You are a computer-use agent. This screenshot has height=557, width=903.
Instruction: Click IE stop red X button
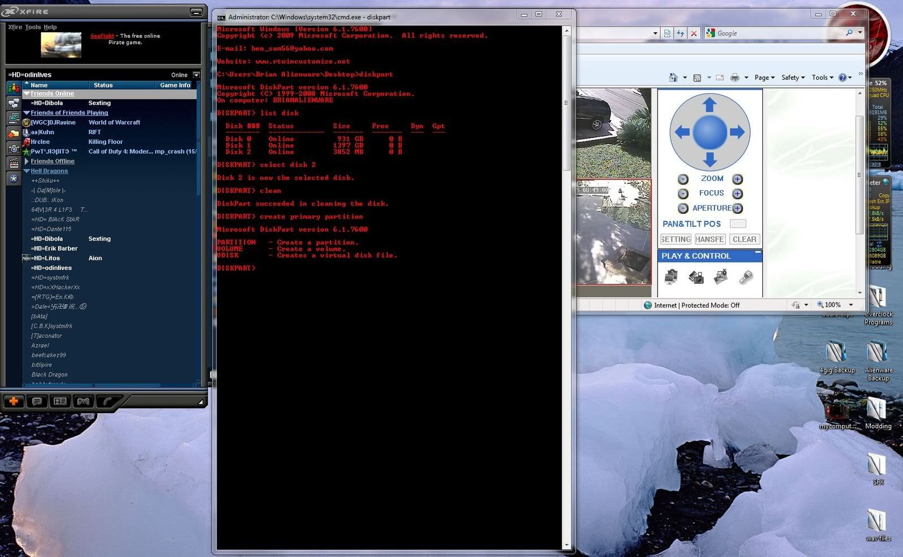coord(694,33)
